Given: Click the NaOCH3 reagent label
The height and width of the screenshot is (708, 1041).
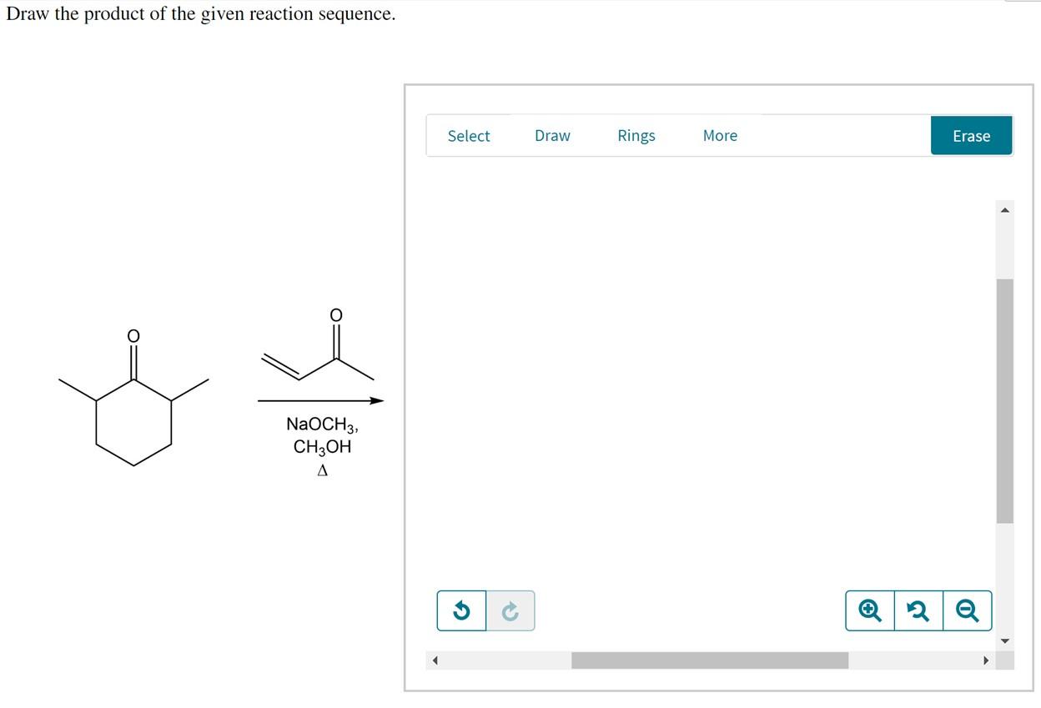Looking at the screenshot, I should click(x=322, y=425).
